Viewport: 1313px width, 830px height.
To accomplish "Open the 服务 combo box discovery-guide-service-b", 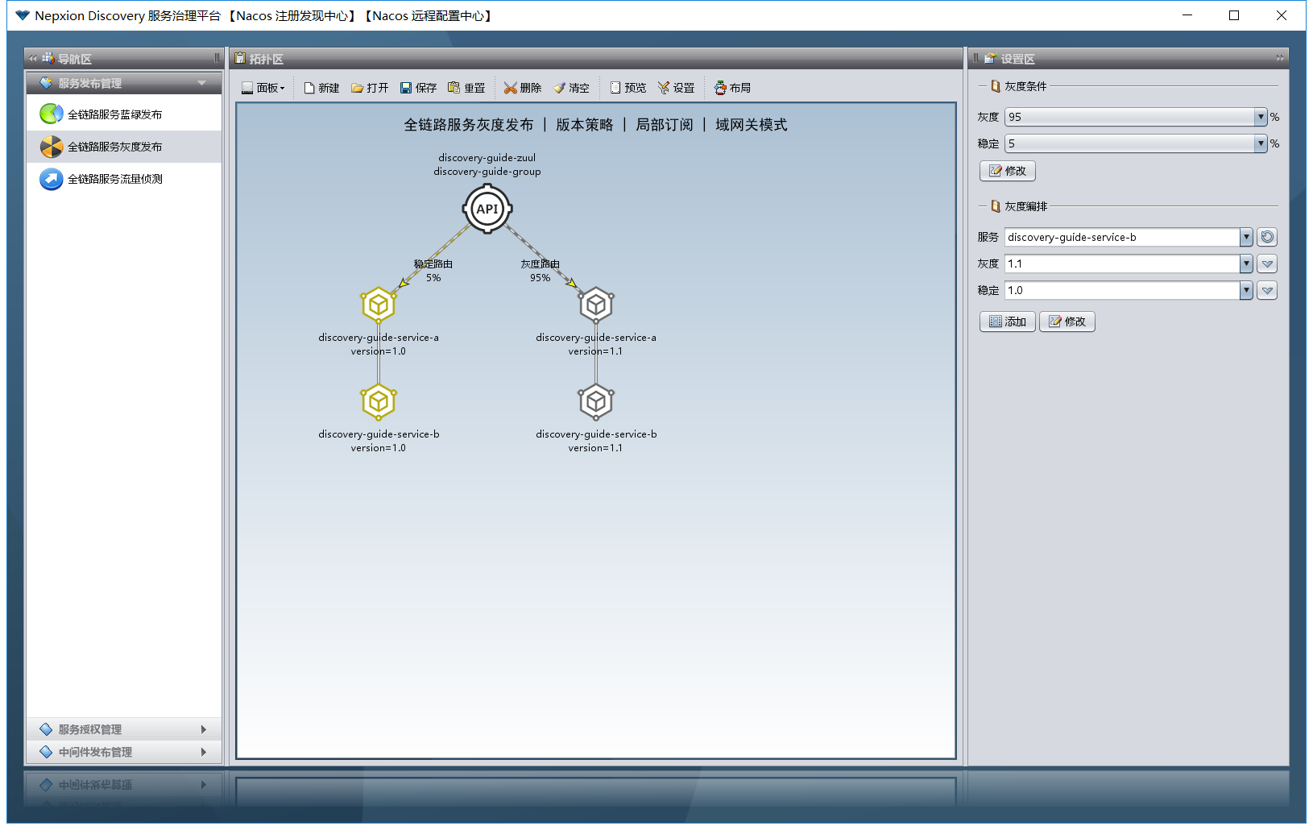I will (1246, 237).
